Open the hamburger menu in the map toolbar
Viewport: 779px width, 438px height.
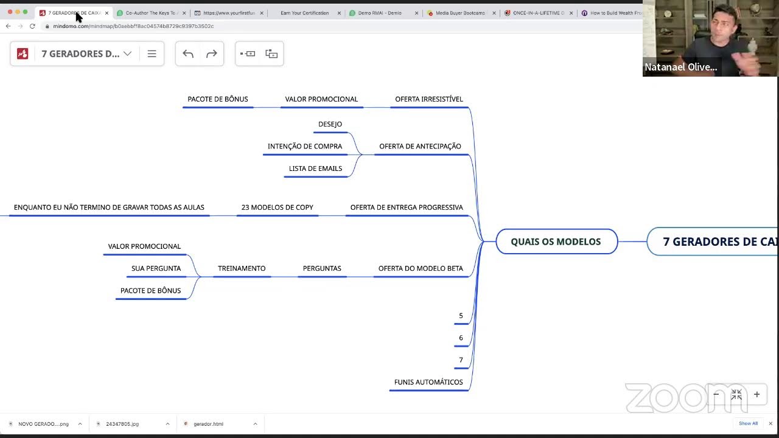click(x=152, y=54)
